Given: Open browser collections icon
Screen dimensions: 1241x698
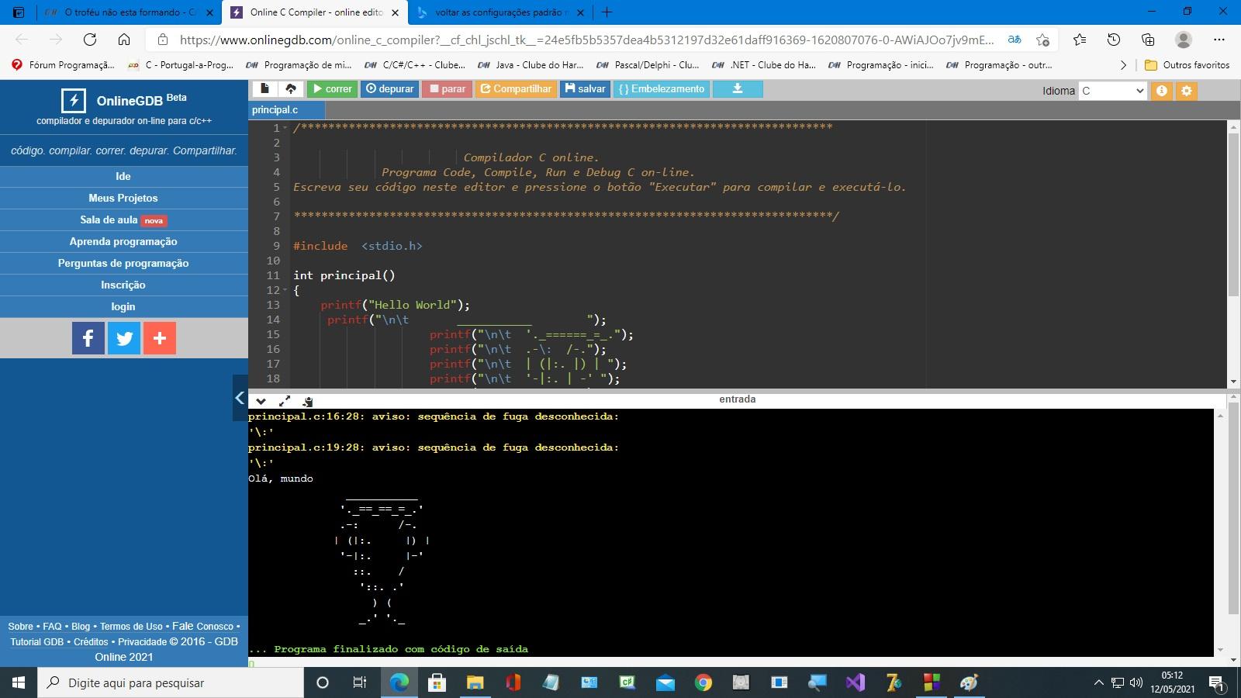Looking at the screenshot, I should coord(1148,40).
